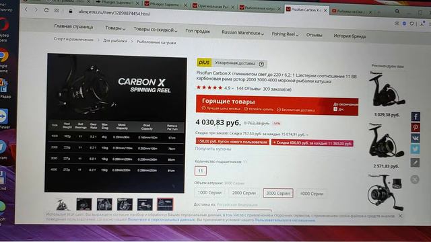Open the Отзывы store menu item
The image size is (431, 242).
pos(314,35)
